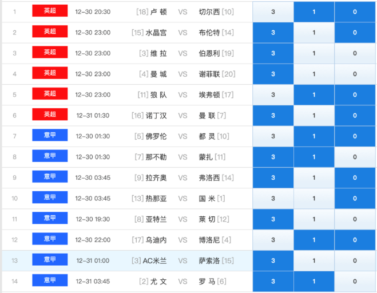This screenshot has height=293, width=377.
Task: Click the team name 博洛尼
Action: coord(209,240)
